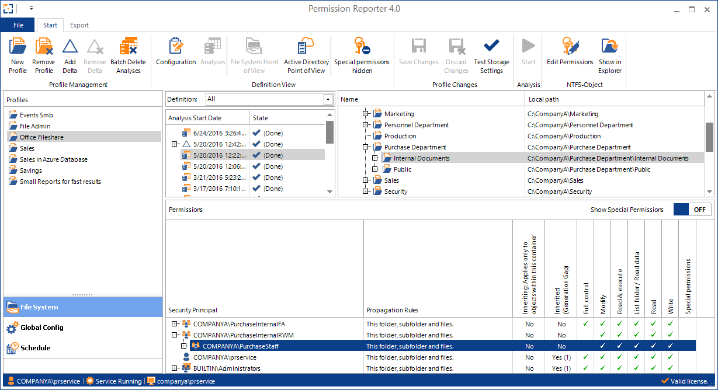The image size is (718, 390).
Task: Open Edit Permissions tool
Action: (x=570, y=47)
